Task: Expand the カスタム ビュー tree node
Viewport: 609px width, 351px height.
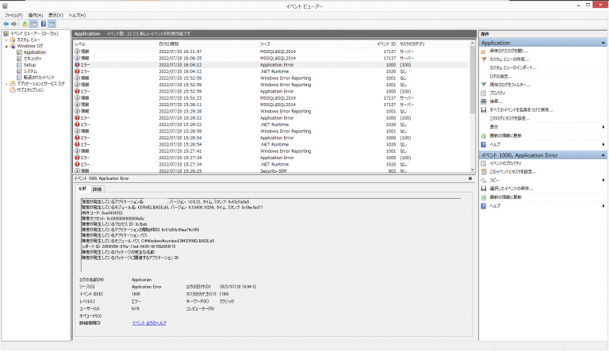Action: click(x=6, y=40)
